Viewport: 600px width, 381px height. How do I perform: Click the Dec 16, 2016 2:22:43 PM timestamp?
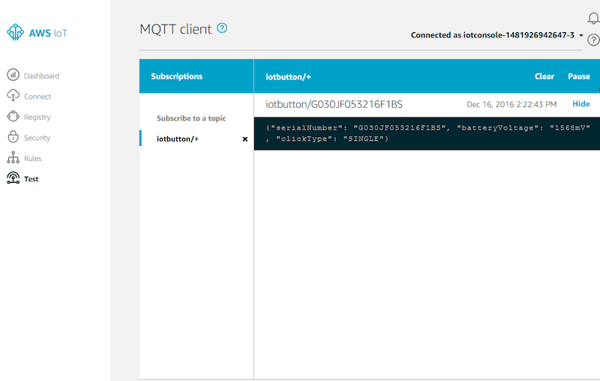coord(511,104)
